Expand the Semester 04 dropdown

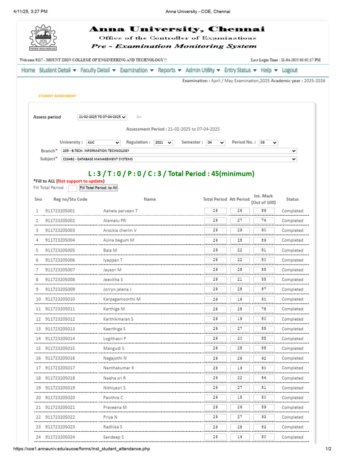[216, 142]
